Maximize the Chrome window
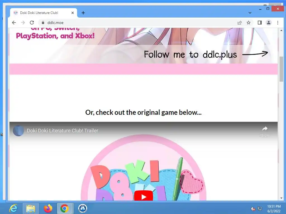This screenshot has height=214, width=286. [x=268, y=9]
